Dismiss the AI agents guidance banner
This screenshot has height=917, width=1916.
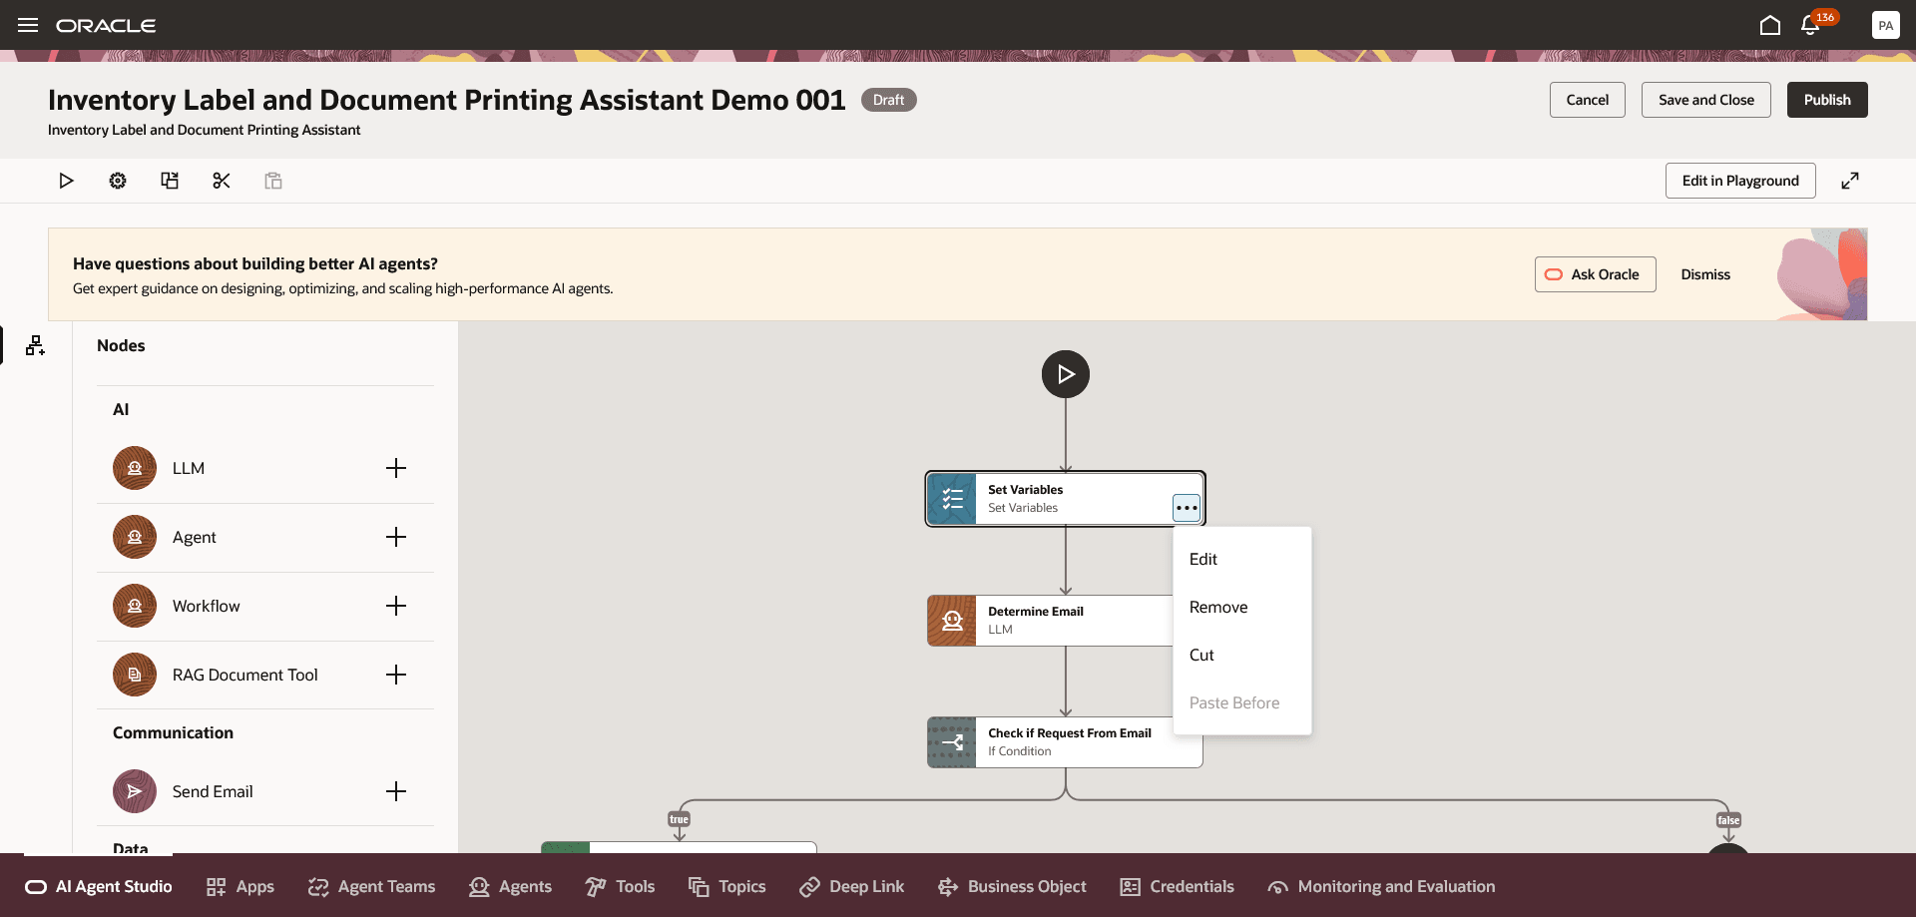click(x=1704, y=274)
